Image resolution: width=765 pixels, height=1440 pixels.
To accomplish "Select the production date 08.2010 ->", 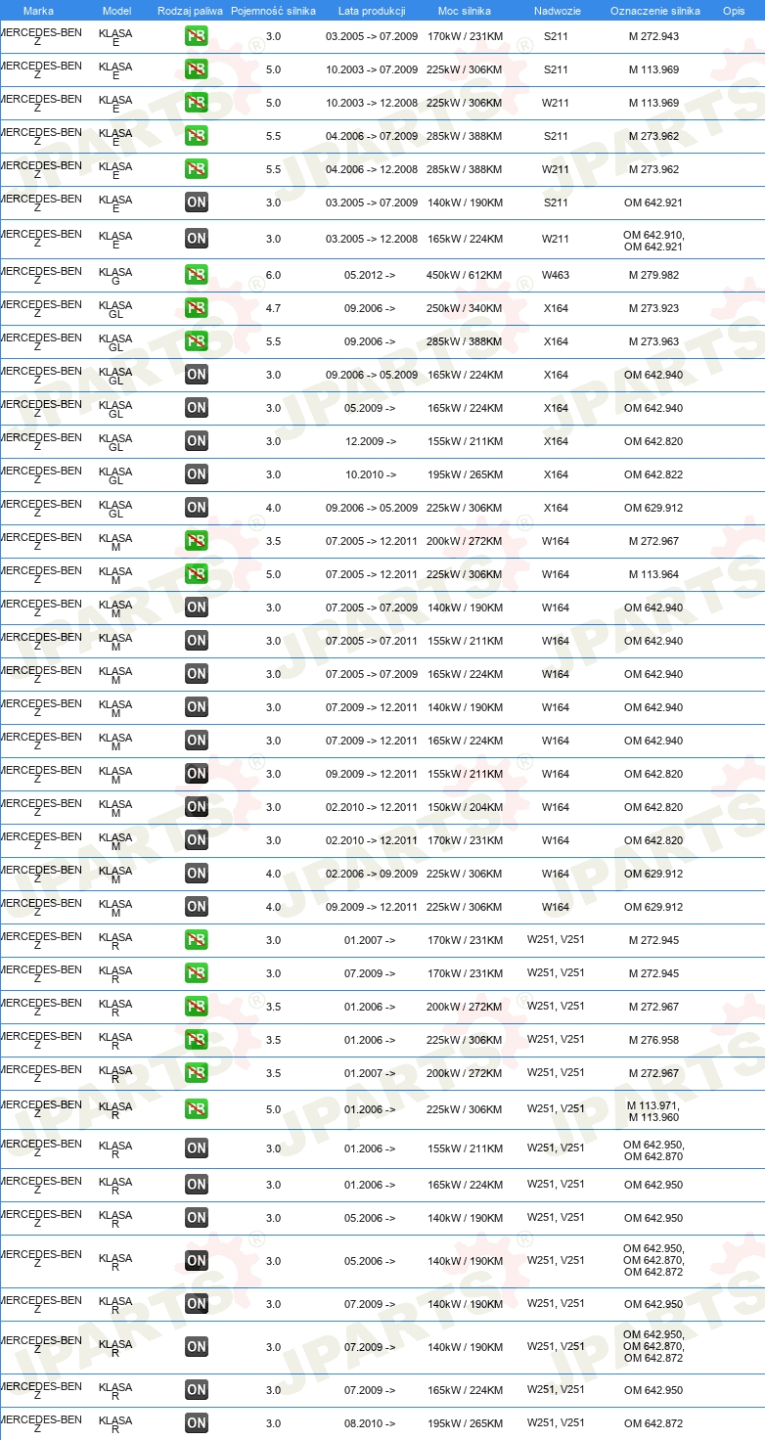I will click(x=370, y=1423).
